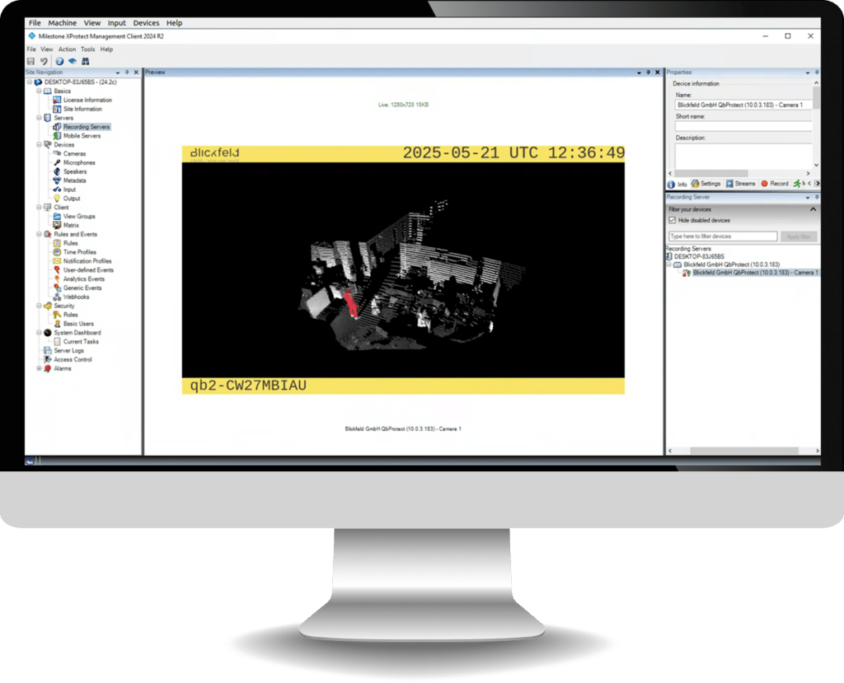Screen dimensions: 844x683
Task: Select Basic Users under Security
Action: [x=78, y=324]
